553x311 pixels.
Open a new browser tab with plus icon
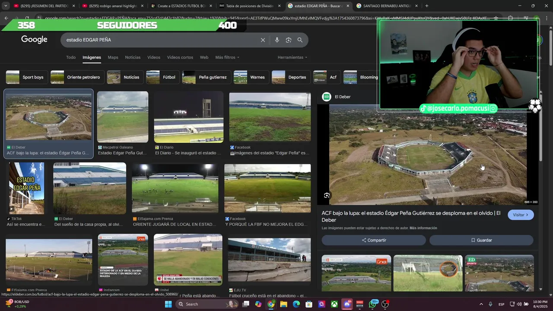[427, 6]
